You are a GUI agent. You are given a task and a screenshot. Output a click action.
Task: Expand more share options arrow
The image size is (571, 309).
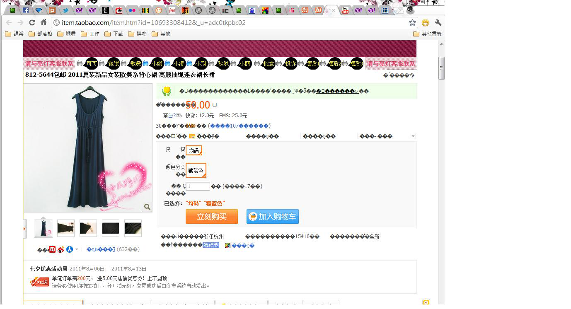coord(77,249)
